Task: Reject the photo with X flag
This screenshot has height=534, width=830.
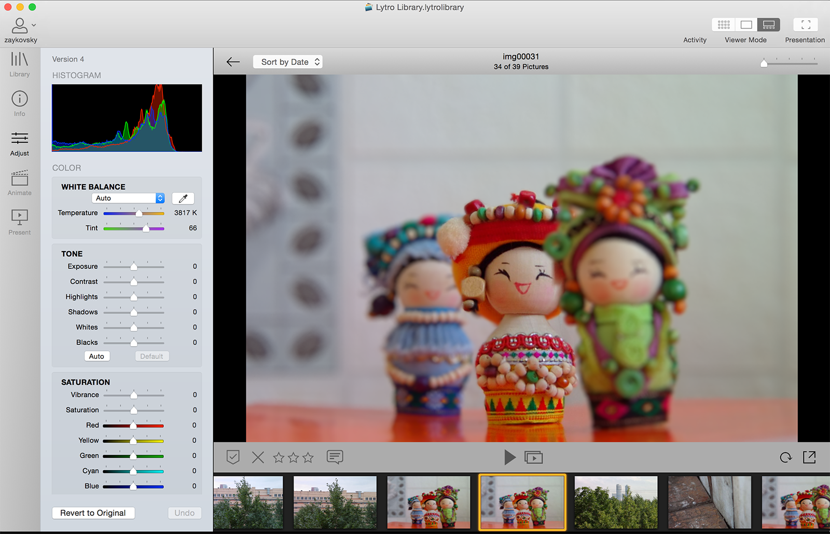Action: (x=258, y=457)
